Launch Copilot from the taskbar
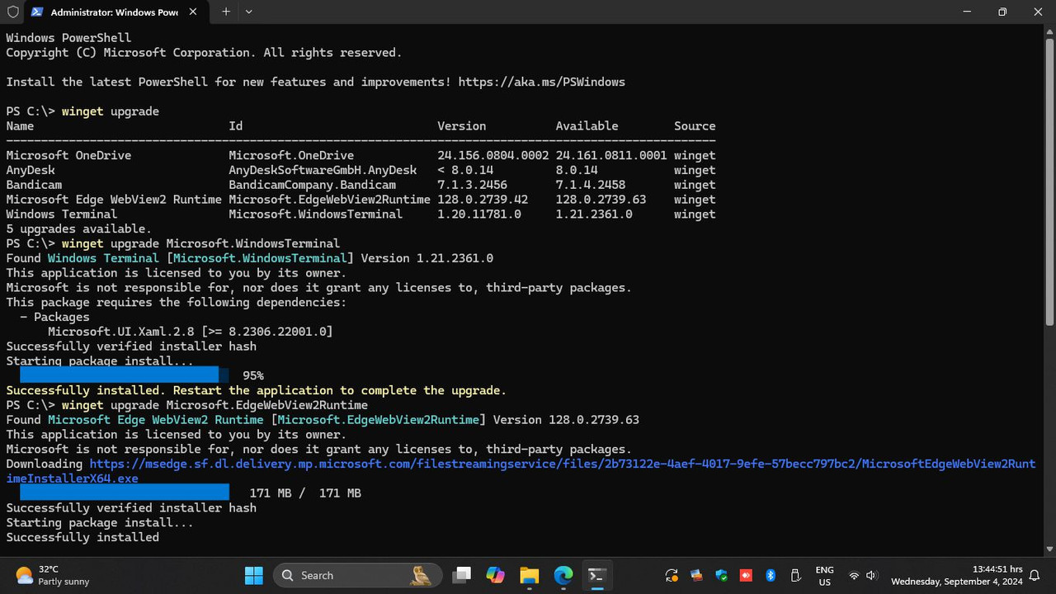Screen dimensions: 1056x594 [x=495, y=575]
